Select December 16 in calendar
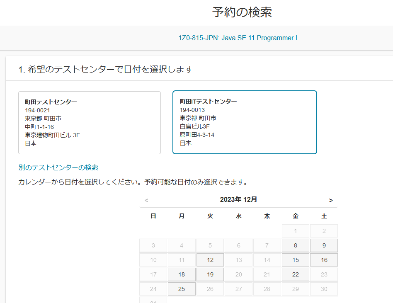The image size is (393, 303). 324,260
